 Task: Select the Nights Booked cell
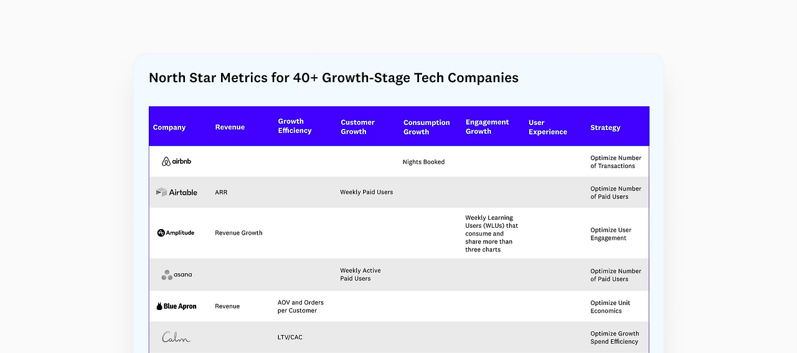tap(423, 162)
